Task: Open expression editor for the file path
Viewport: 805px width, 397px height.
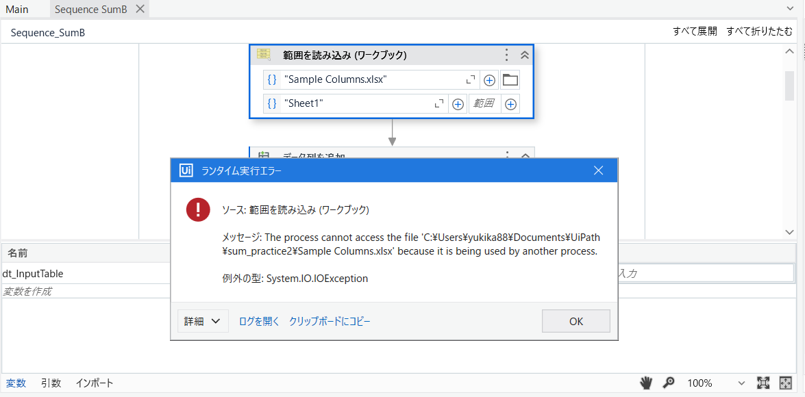Action: point(470,80)
